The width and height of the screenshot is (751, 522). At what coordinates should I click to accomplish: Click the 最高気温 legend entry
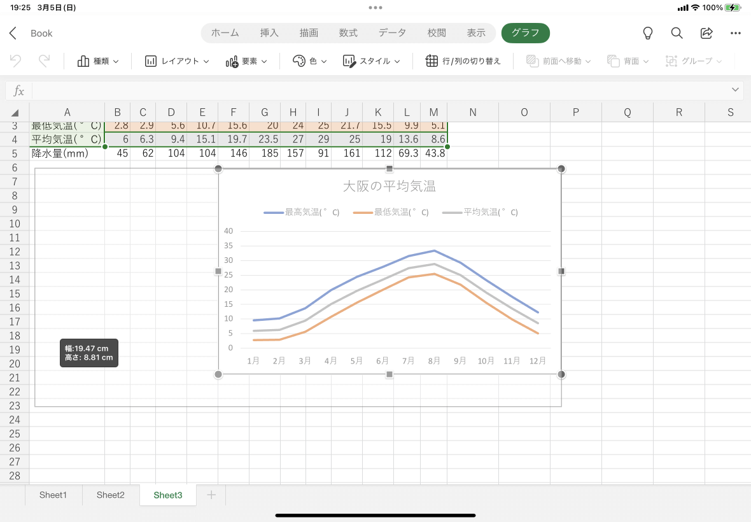click(301, 212)
